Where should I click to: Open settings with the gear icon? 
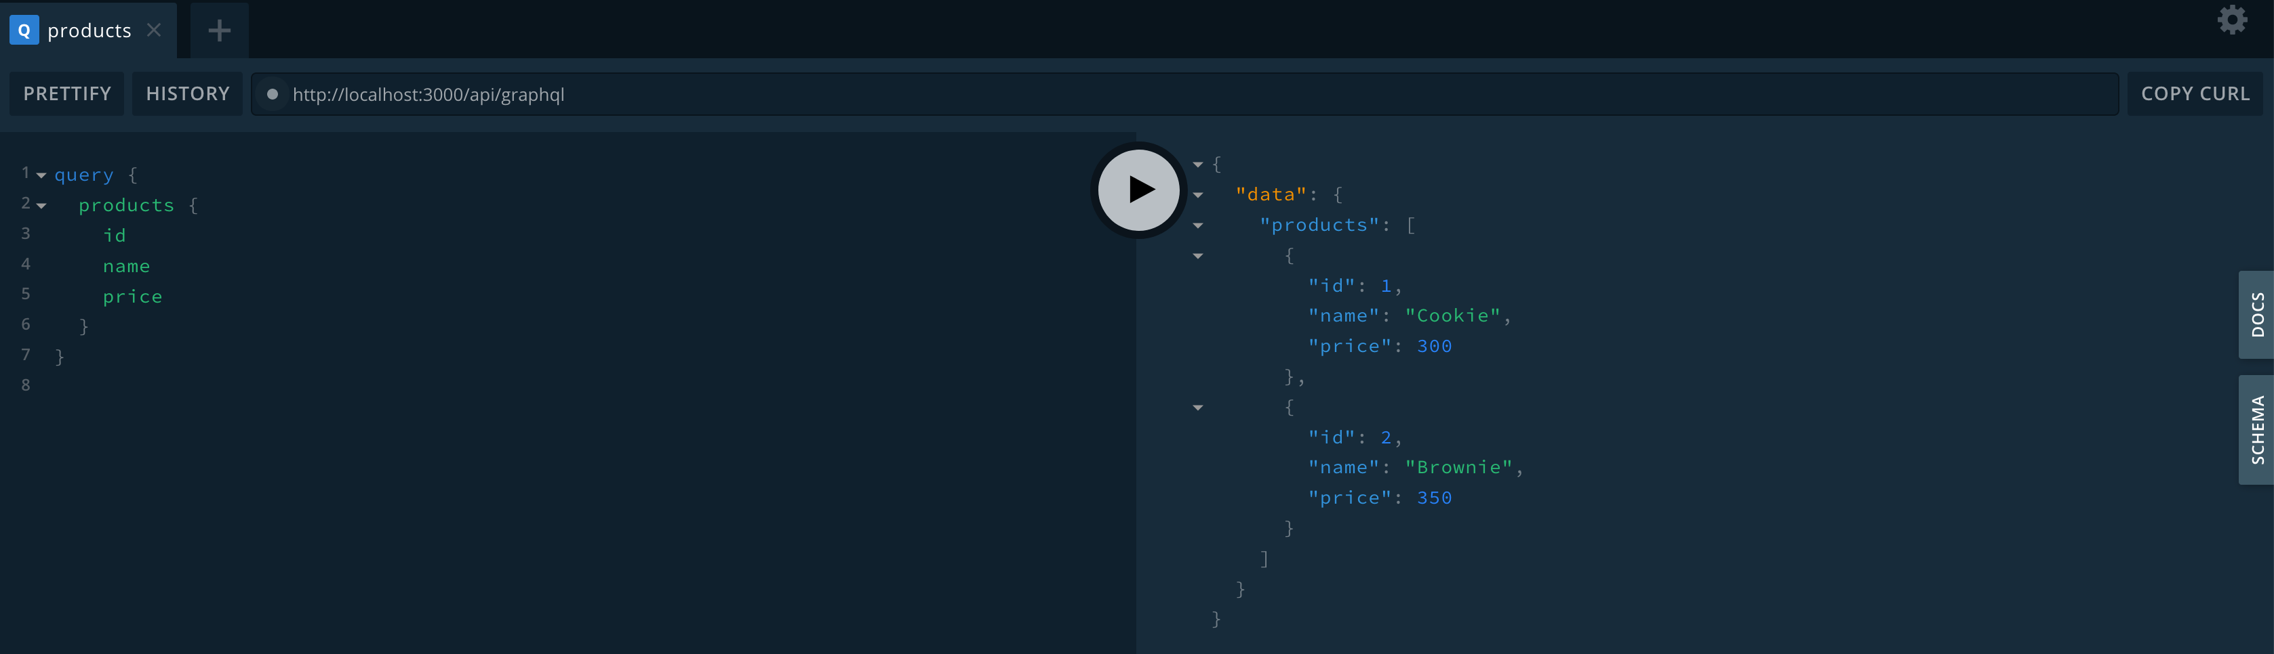click(2233, 18)
